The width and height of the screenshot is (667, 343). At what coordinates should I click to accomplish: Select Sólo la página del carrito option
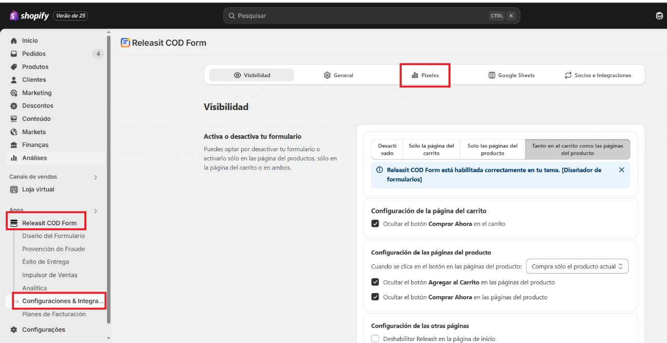coord(431,150)
